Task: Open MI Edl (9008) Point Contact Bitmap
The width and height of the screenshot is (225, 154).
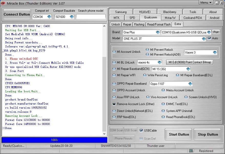Action: click(190, 62)
